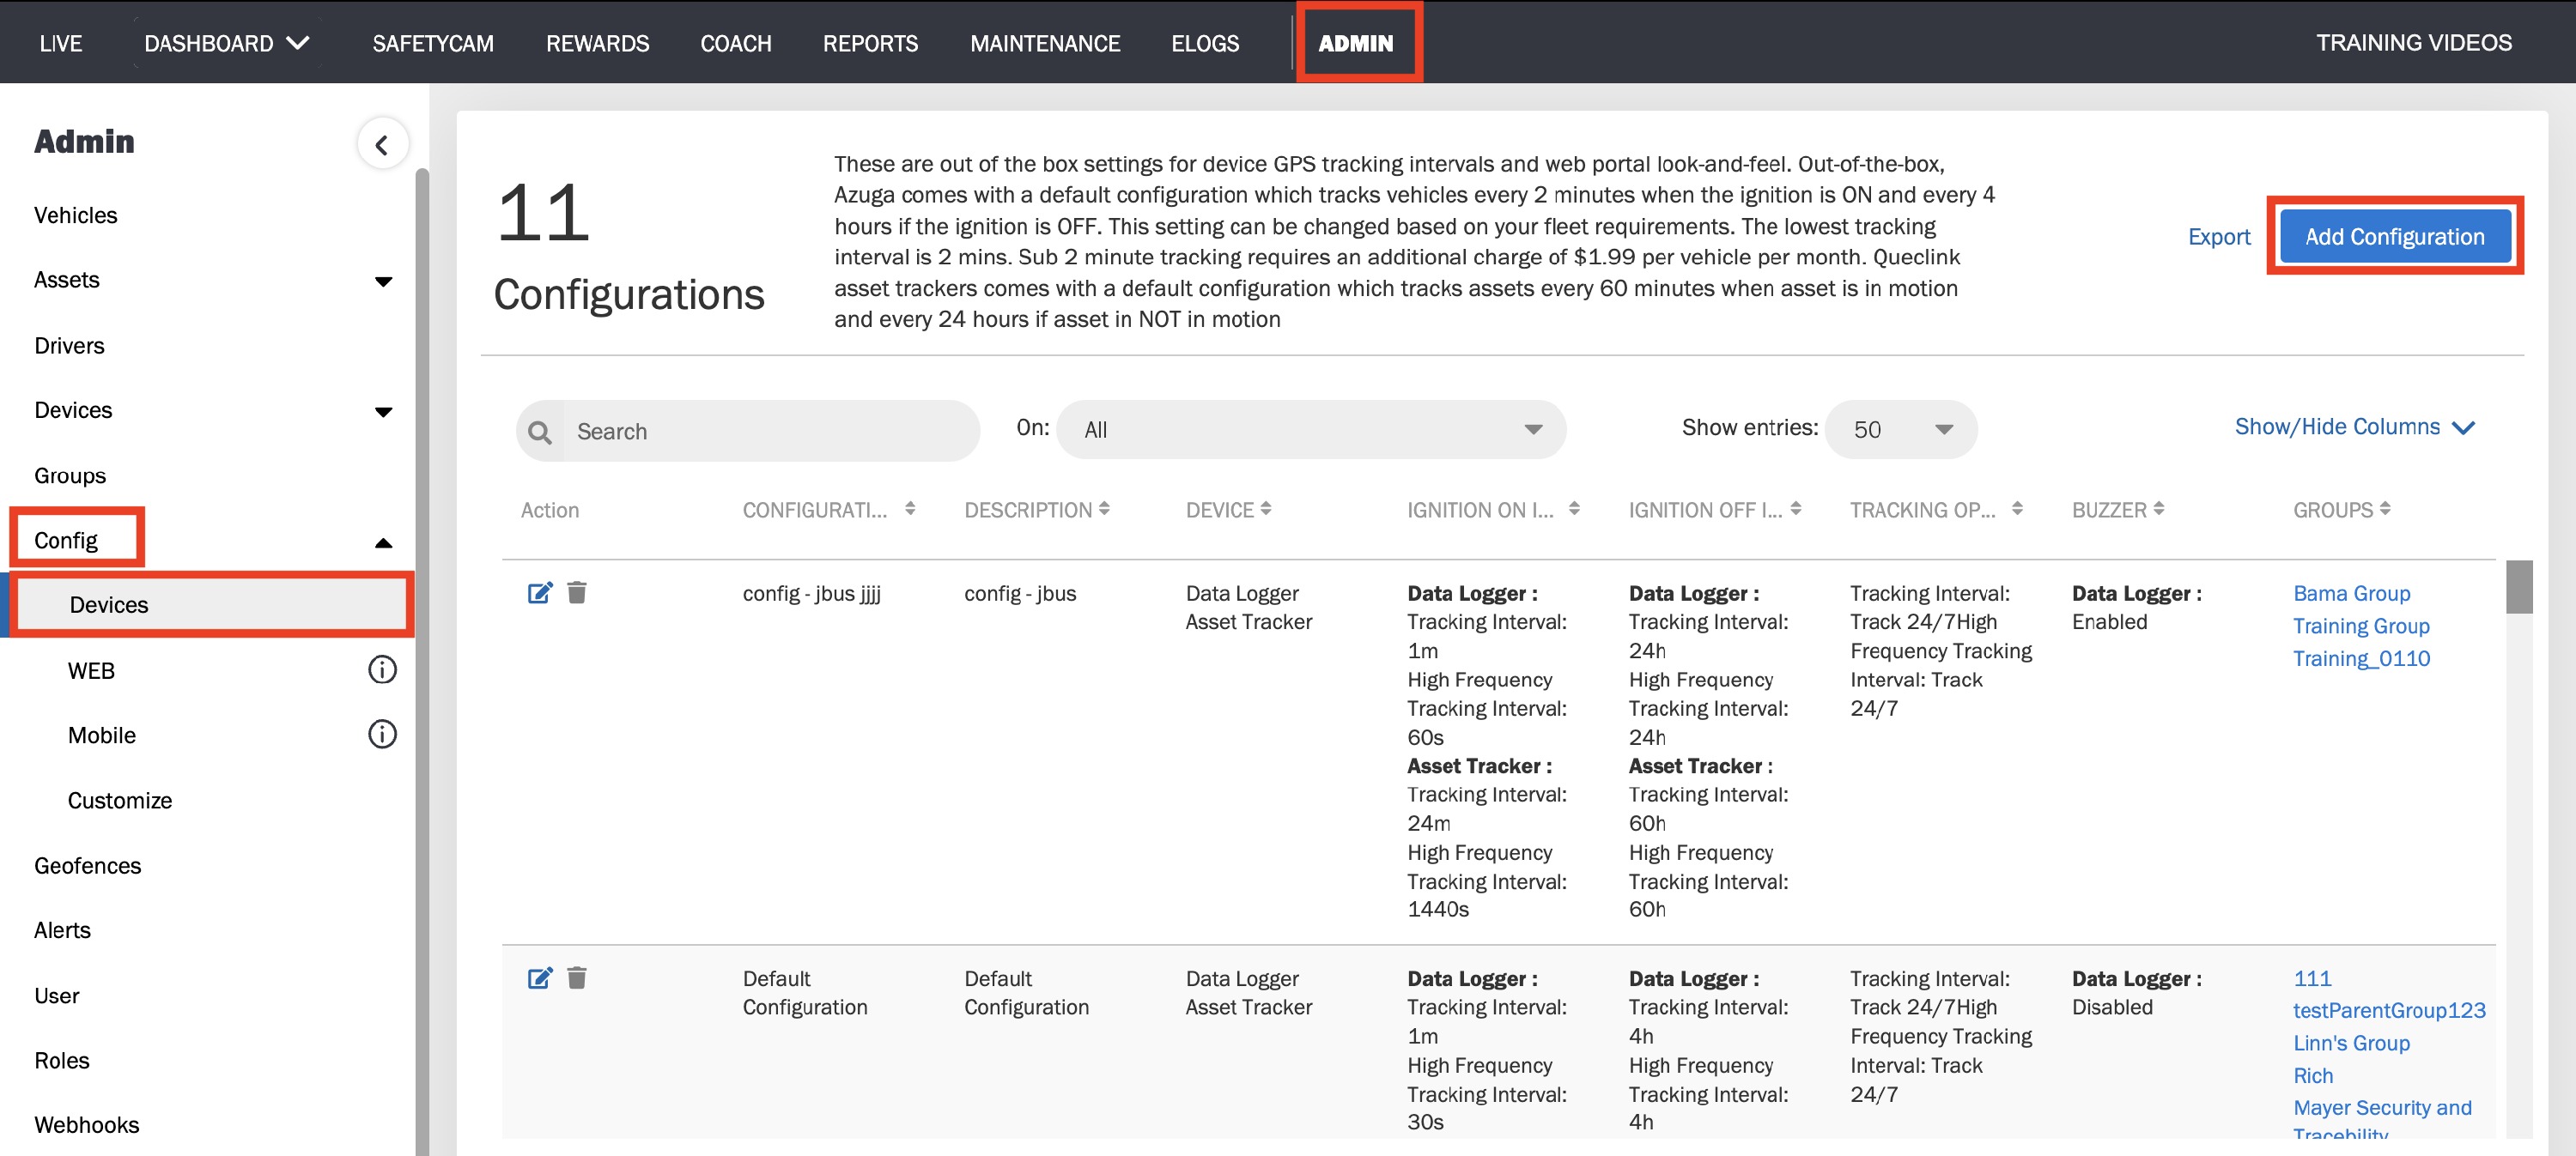2576x1156 pixels.
Task: Open Vehicles in Admin sidebar
Action: pyautogui.click(x=76, y=215)
